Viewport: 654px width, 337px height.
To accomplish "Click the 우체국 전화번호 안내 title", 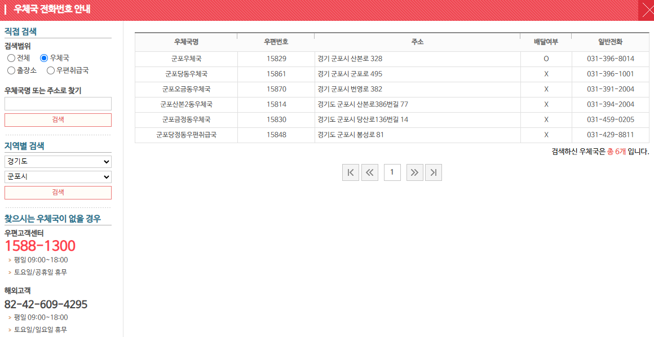I will [x=52, y=9].
